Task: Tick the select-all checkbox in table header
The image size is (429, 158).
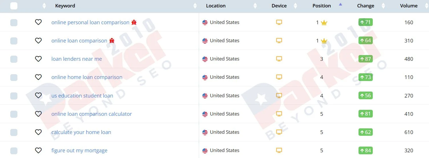Action: 14,6
